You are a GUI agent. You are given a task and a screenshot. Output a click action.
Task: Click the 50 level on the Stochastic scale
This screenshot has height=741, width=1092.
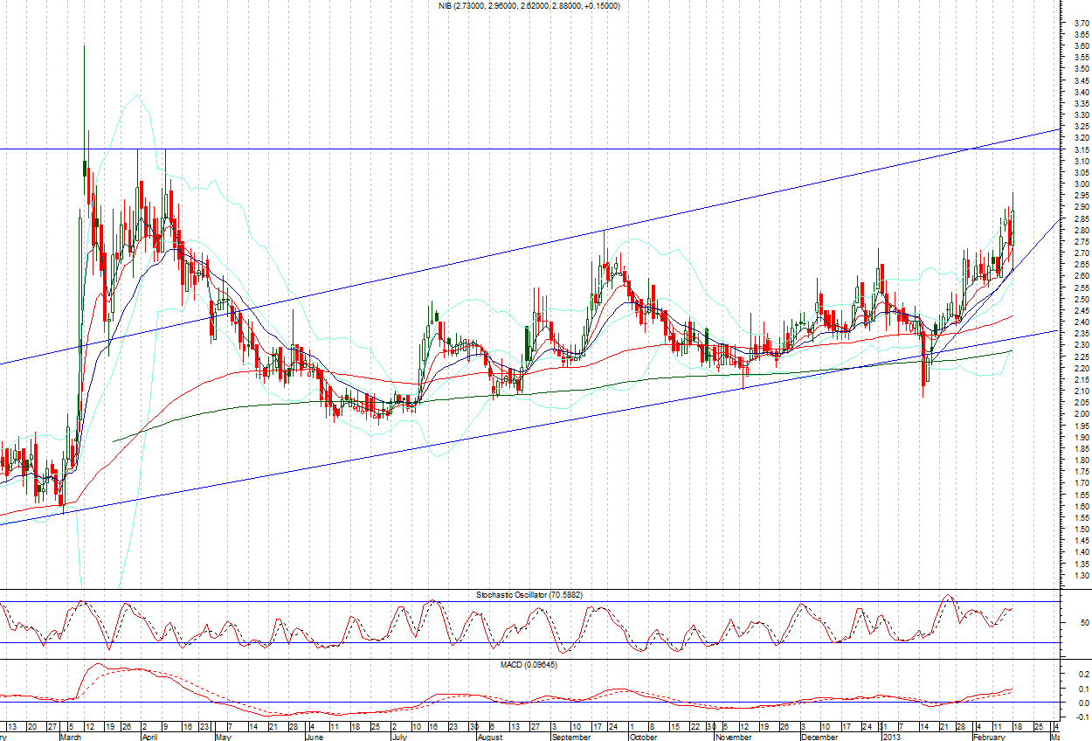point(1082,623)
